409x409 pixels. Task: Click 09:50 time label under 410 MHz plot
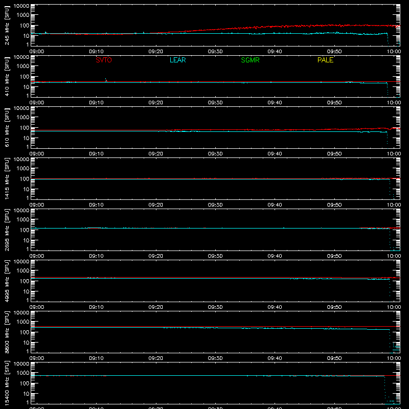[334, 103]
